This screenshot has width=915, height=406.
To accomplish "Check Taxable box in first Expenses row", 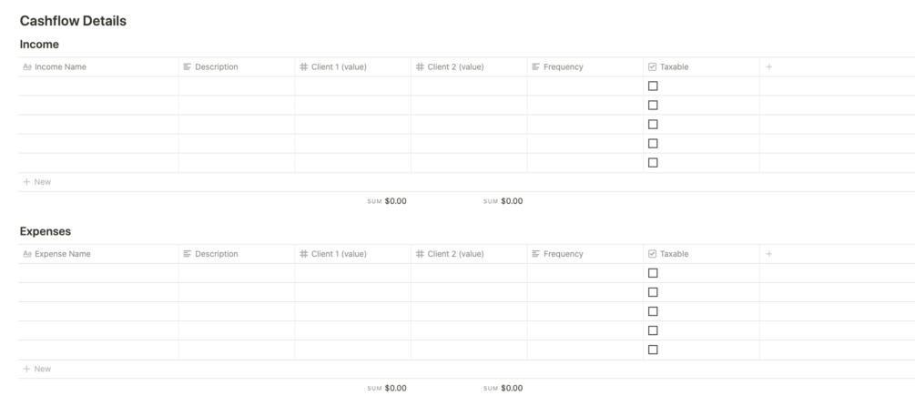I will coord(653,273).
